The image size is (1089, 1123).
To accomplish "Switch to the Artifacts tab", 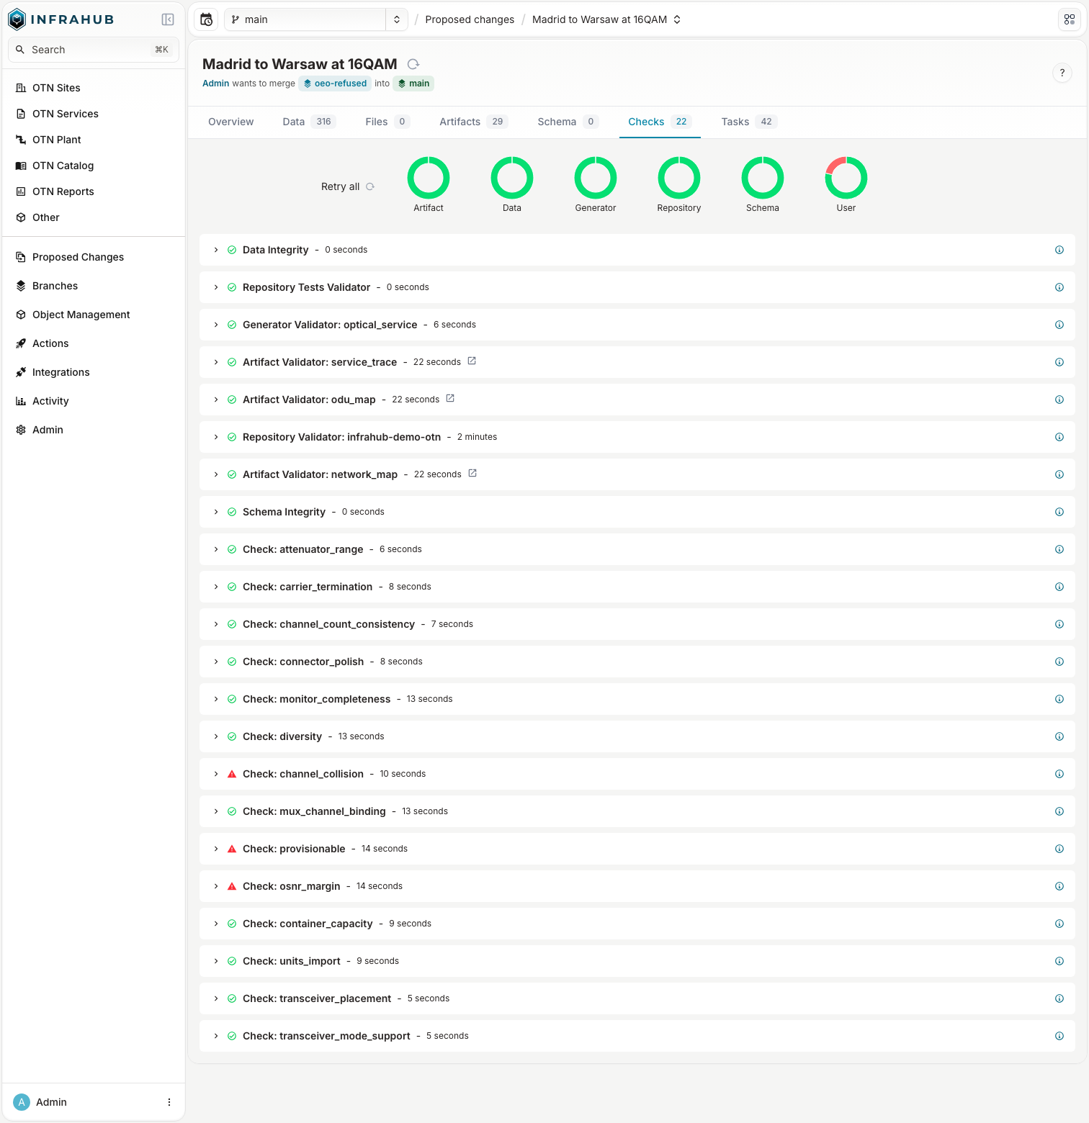I will 473,122.
